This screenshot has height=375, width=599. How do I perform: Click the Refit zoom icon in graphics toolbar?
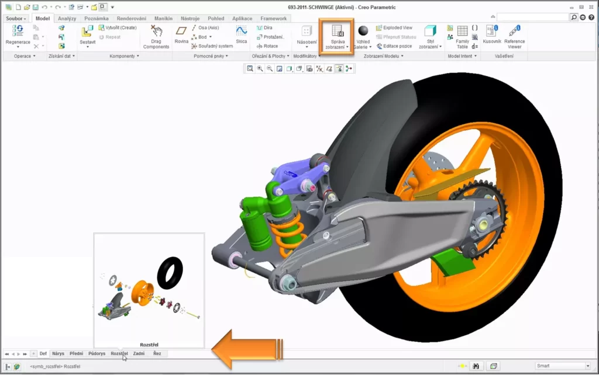coord(250,69)
